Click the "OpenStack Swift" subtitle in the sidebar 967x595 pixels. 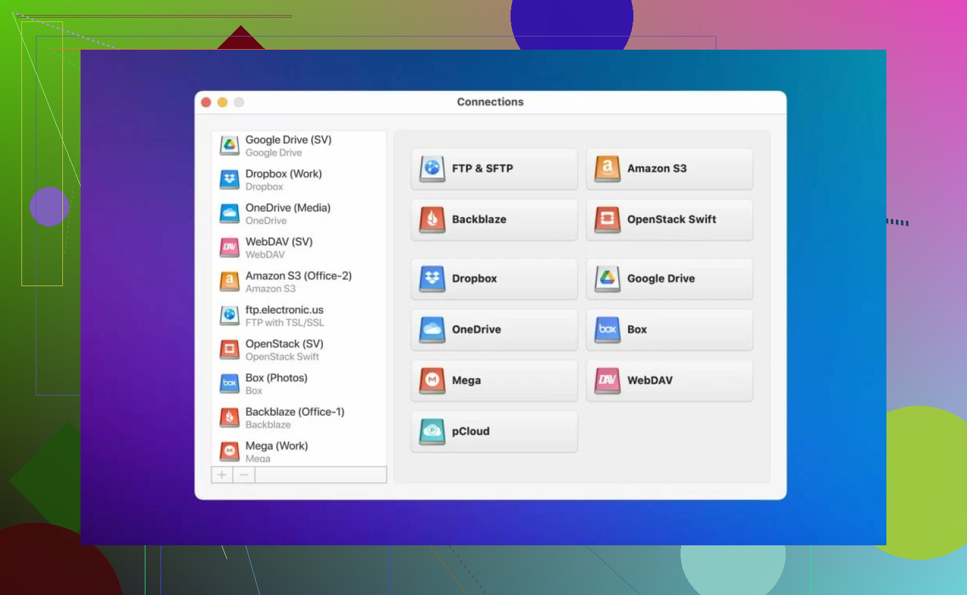pos(282,357)
